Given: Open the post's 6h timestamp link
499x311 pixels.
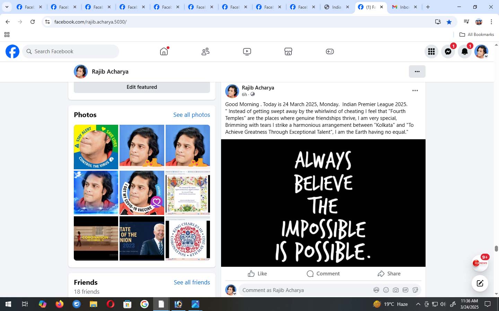Looking at the screenshot, I should pyautogui.click(x=244, y=94).
